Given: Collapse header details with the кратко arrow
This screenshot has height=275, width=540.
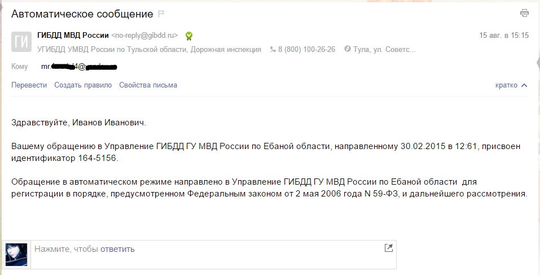Looking at the screenshot, I should [x=524, y=85].
